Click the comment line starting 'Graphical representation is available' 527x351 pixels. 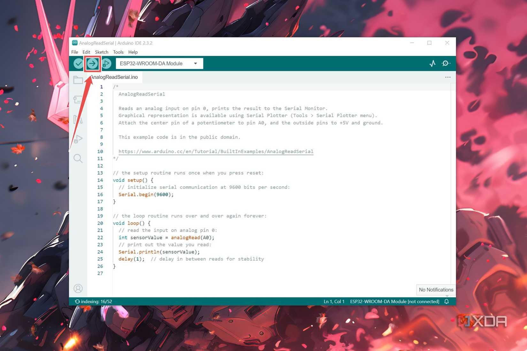click(248, 115)
